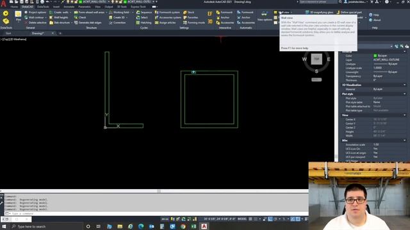Click Windows taskbar search box

click(x=45, y=226)
